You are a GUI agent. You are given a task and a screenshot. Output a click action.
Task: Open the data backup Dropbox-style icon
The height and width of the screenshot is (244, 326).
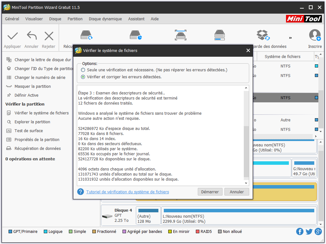(x=263, y=35)
